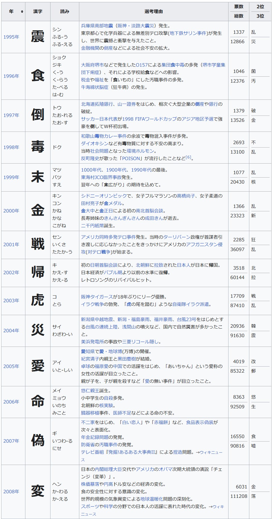
Task: Follow the 兵庫県南部地震 link
Action: (97, 26)
